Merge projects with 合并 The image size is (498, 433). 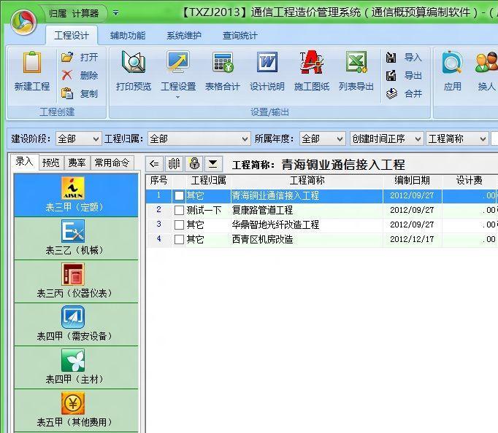tap(404, 93)
